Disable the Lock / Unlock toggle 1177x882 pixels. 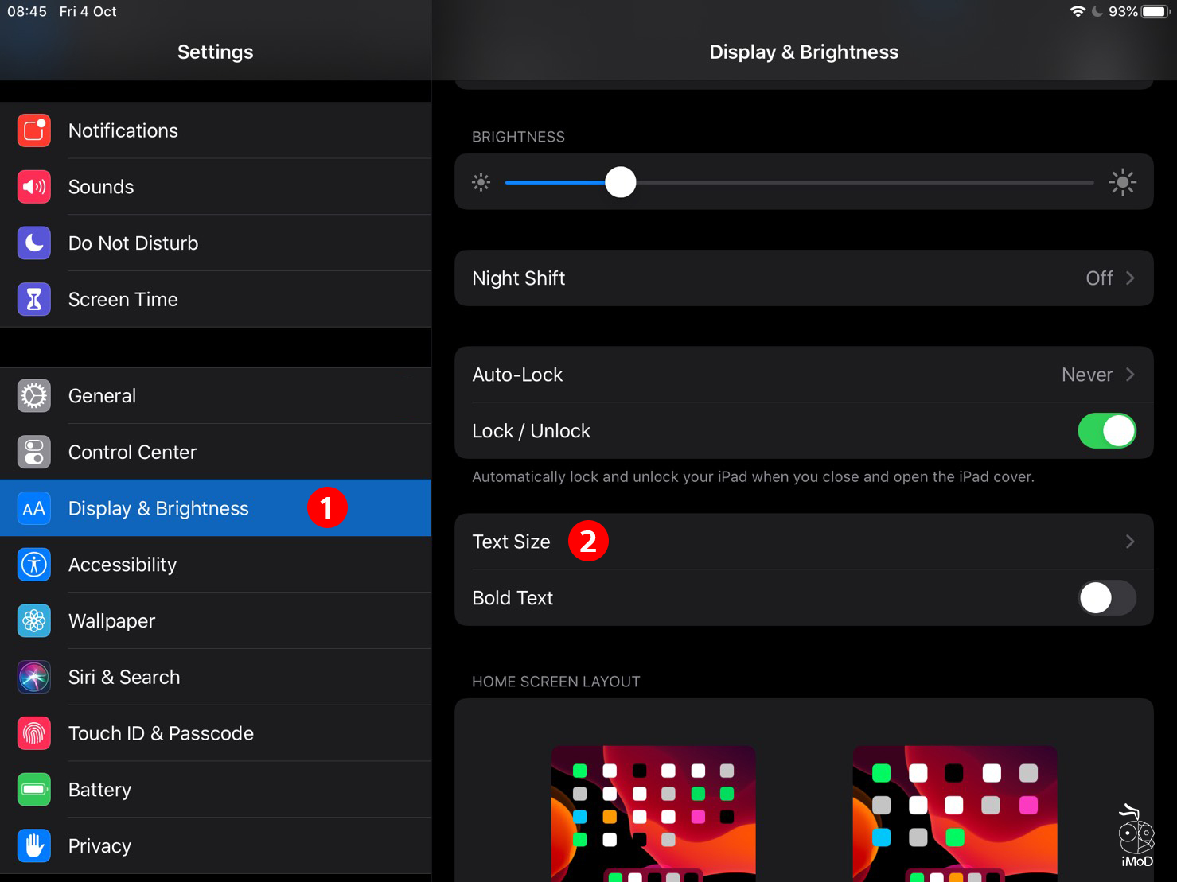pyautogui.click(x=1107, y=430)
